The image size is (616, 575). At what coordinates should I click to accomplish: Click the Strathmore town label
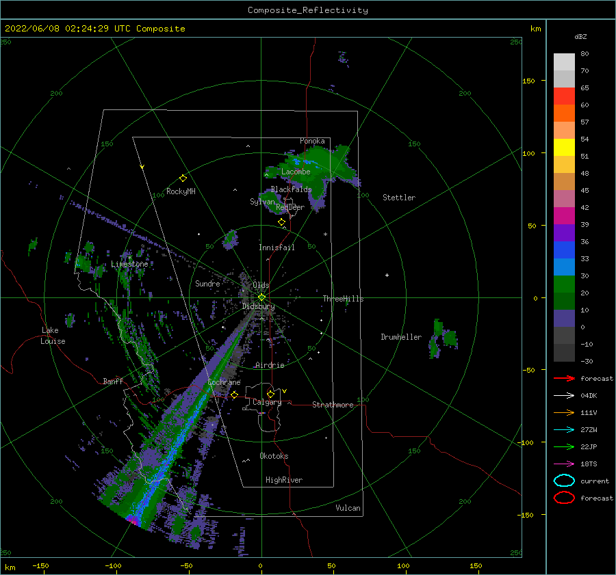tap(333, 405)
